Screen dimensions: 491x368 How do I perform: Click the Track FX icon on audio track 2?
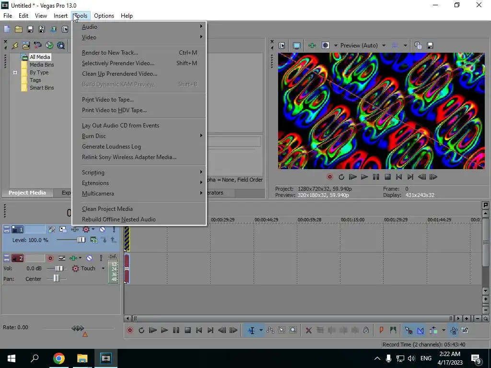click(73, 258)
